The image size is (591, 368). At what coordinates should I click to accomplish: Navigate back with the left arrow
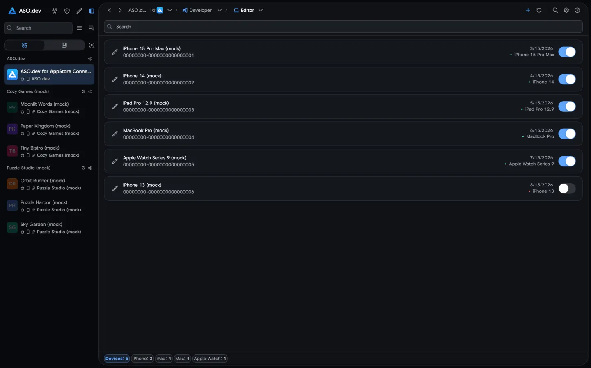point(110,10)
